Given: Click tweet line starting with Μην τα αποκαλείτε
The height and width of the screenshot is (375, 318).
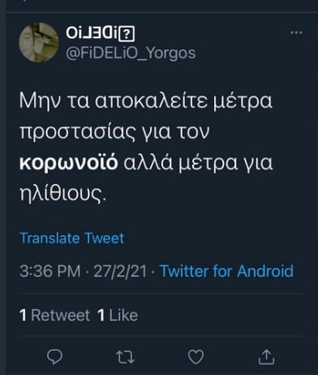Looking at the screenshot, I should click(x=146, y=101).
